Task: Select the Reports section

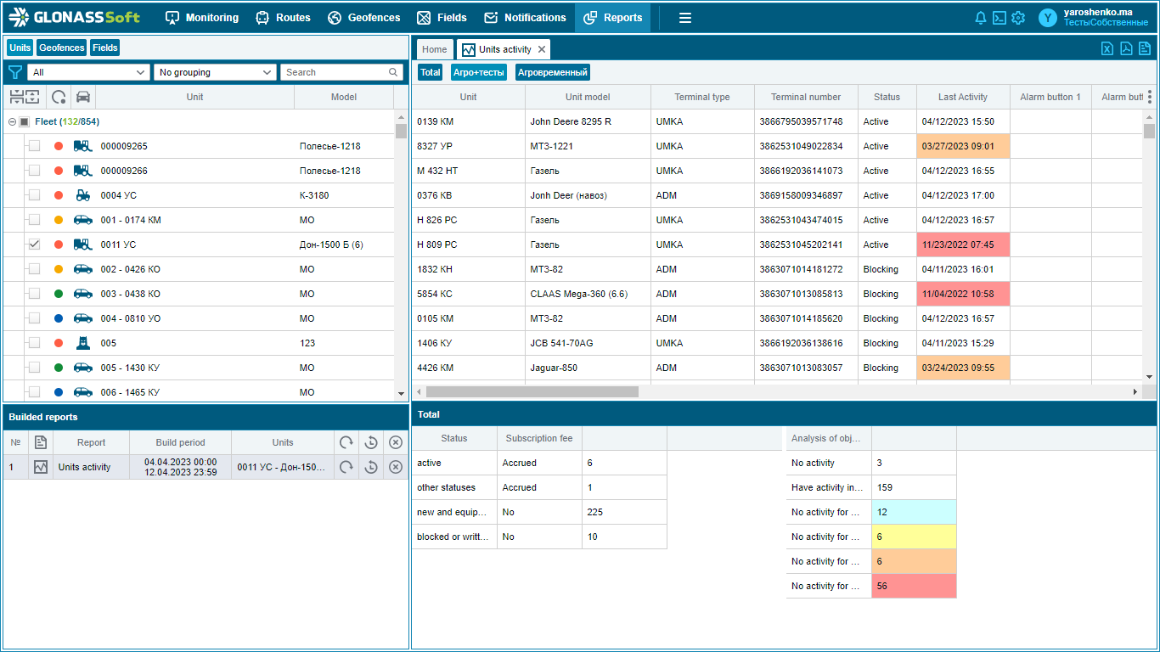Action: point(612,18)
